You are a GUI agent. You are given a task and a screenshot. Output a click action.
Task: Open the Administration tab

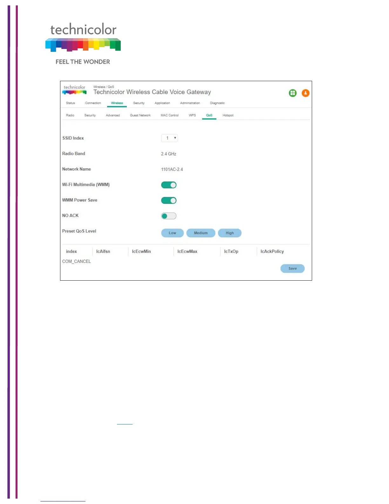(x=190, y=103)
